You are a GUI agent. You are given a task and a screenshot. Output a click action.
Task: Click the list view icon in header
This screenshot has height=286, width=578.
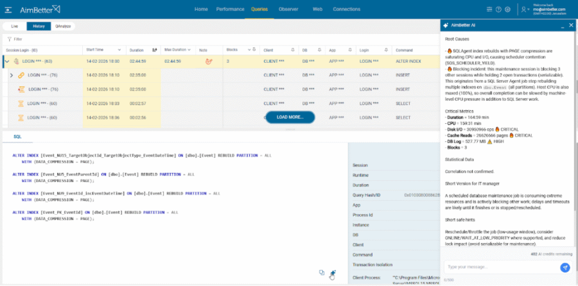coord(489,10)
